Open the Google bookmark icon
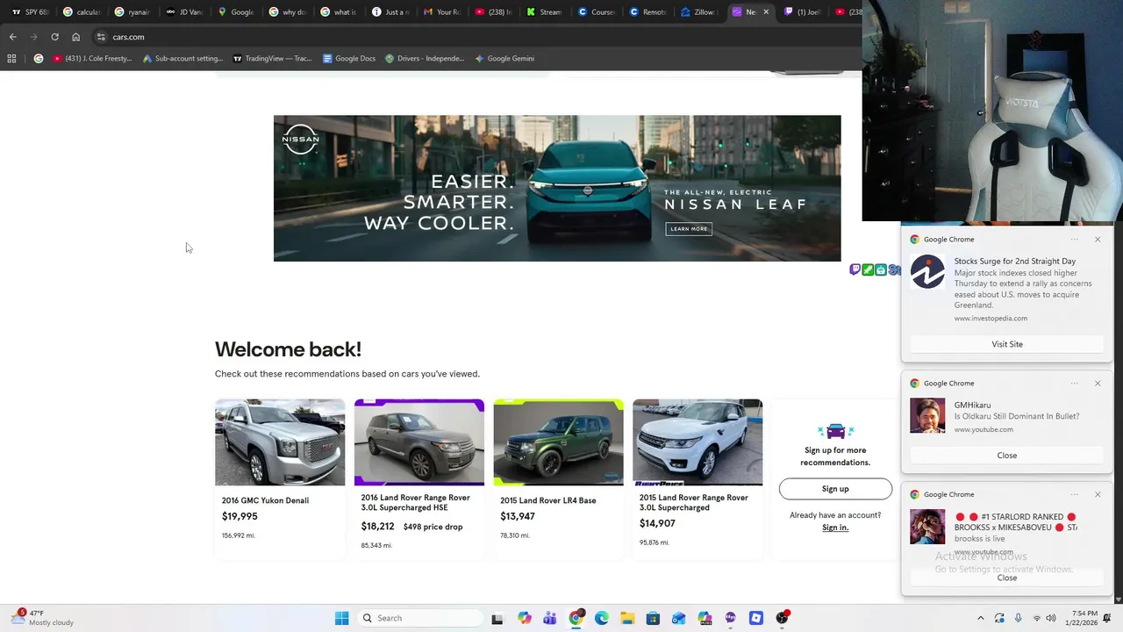Viewport: 1123px width, 632px height. 38,59
